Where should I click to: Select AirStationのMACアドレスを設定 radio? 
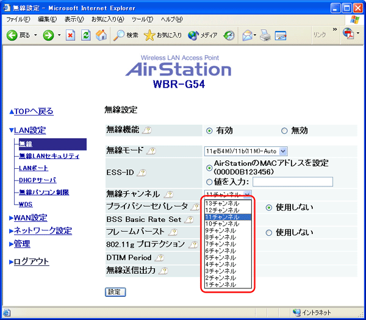point(209,168)
